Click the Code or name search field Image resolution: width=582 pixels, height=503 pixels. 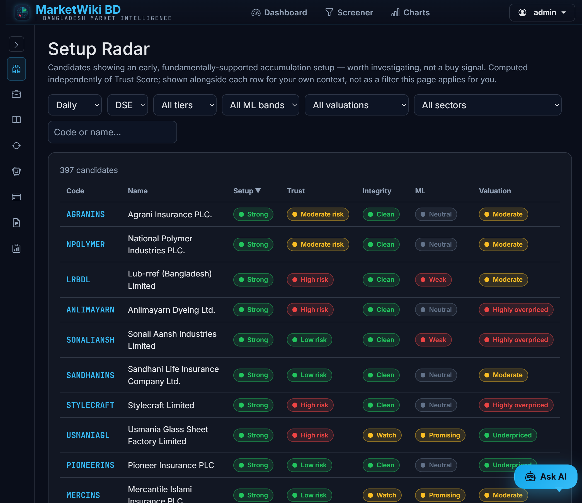[112, 132]
